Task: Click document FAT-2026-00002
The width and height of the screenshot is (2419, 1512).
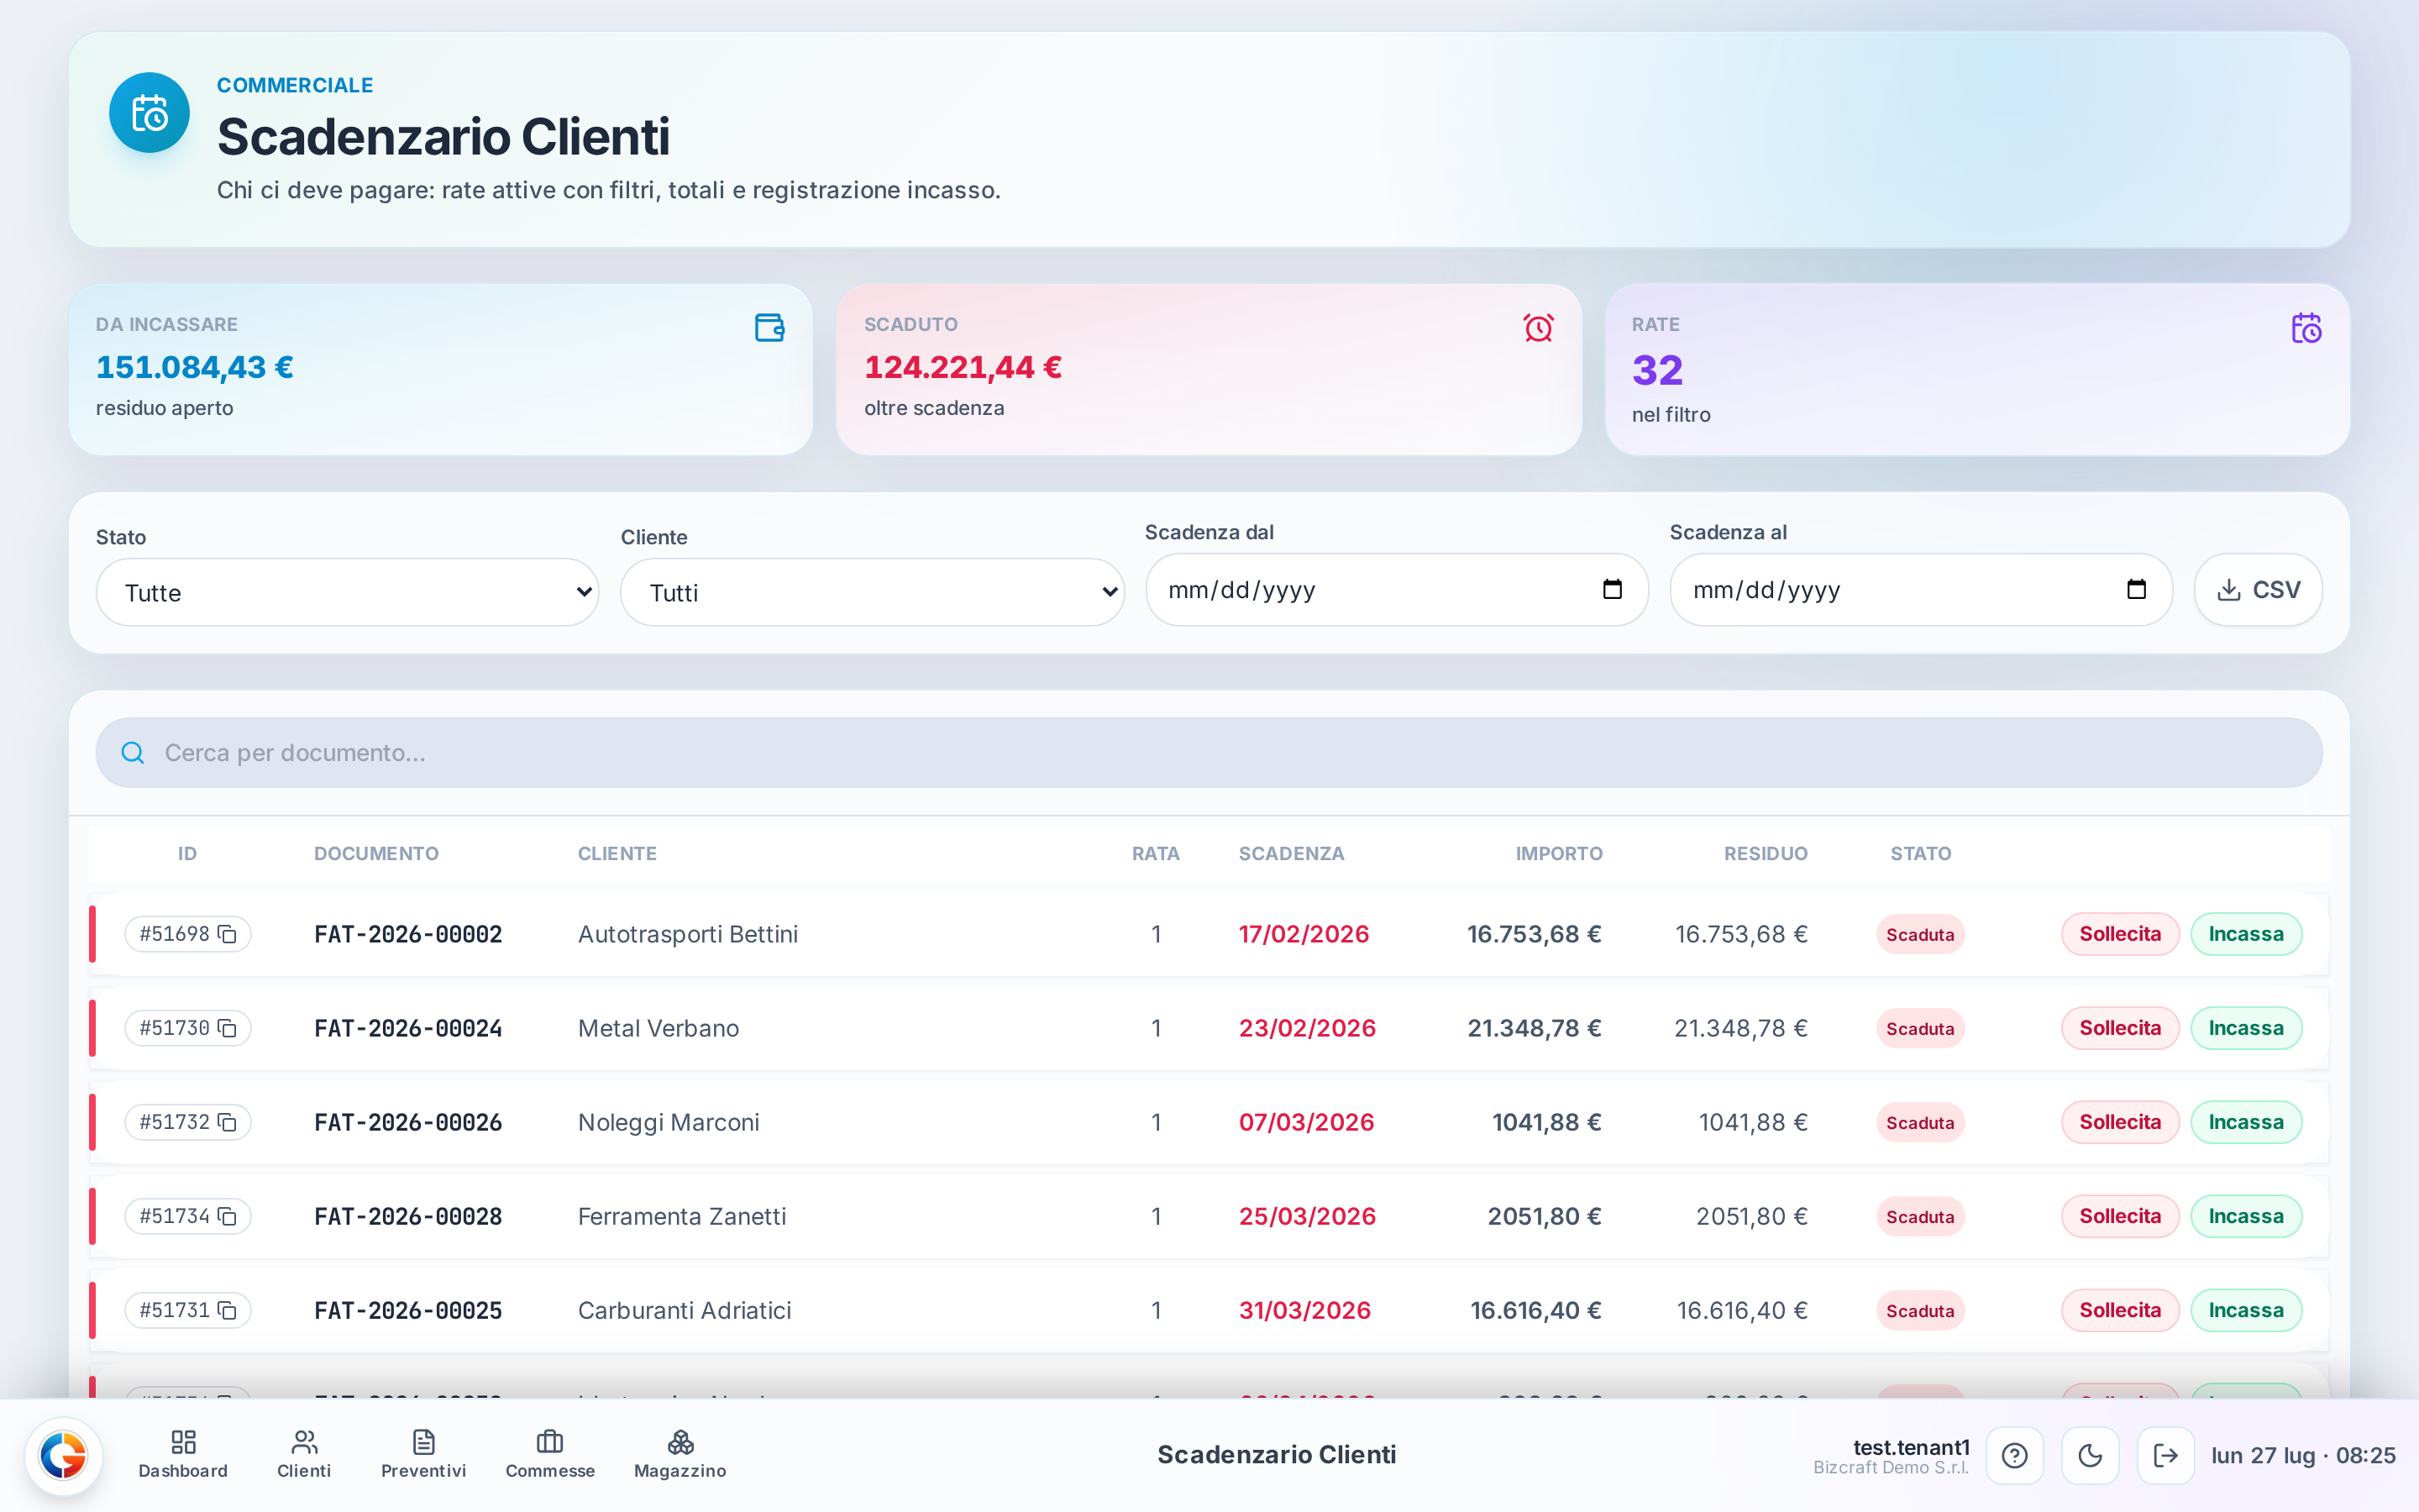Action: pyautogui.click(x=408, y=934)
